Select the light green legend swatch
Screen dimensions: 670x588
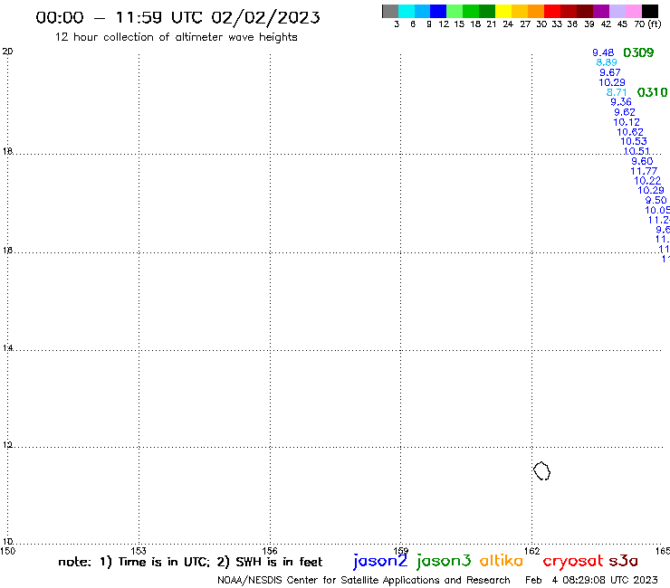(x=455, y=11)
